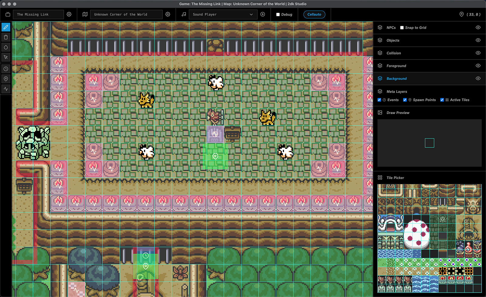Open map settings gear beside map name
Image resolution: width=486 pixels, height=297 pixels.
point(168,14)
